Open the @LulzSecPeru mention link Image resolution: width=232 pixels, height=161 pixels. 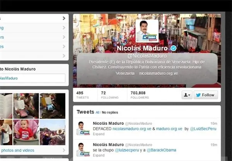[x=203, y=129]
